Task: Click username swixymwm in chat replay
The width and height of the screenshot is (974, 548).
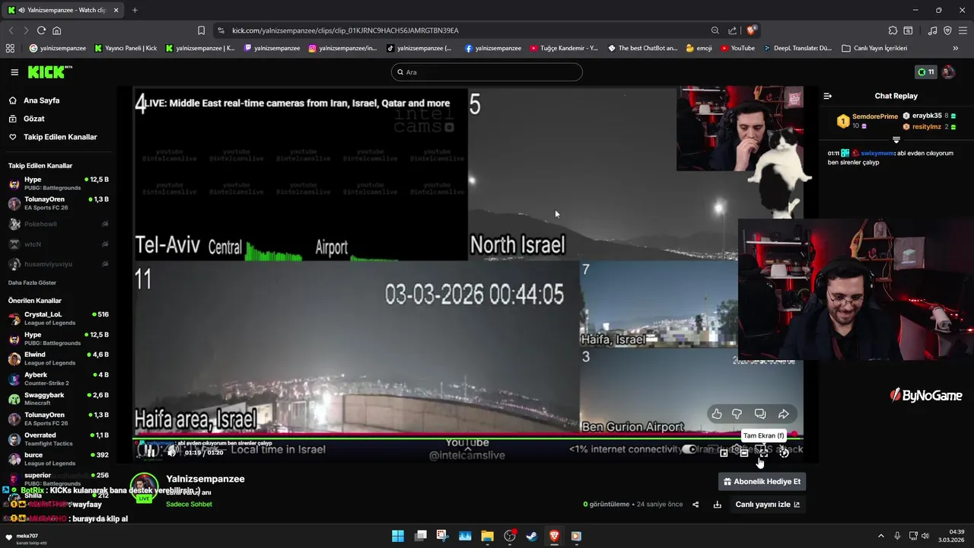Action: (x=878, y=153)
